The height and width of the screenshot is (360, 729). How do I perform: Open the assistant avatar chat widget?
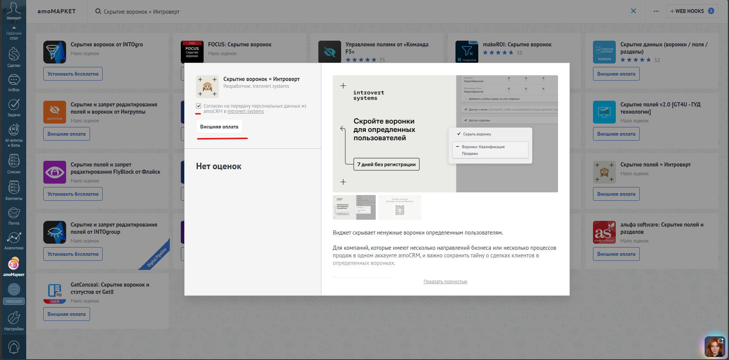[715, 347]
